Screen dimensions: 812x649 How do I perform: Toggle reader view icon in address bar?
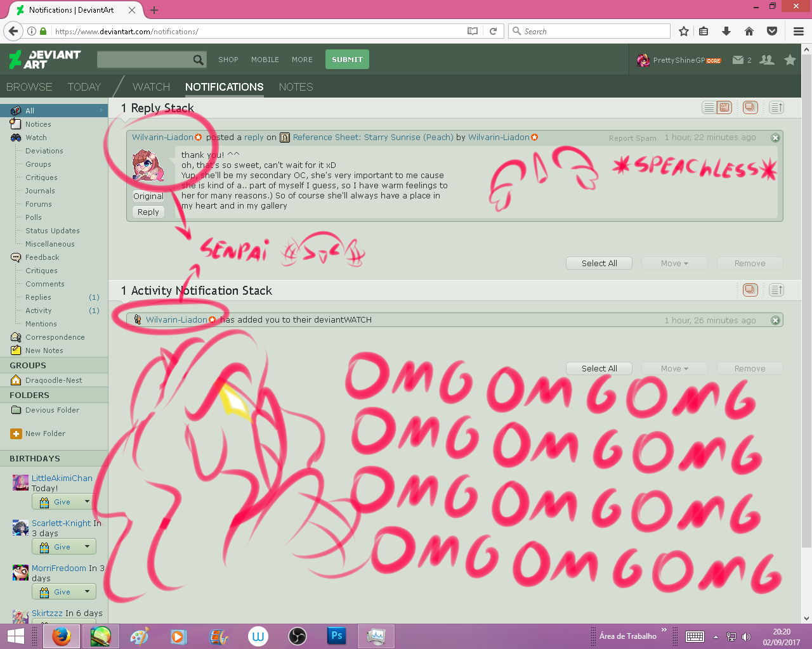click(473, 31)
